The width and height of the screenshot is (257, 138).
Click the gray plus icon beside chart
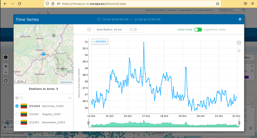[x=239, y=51]
